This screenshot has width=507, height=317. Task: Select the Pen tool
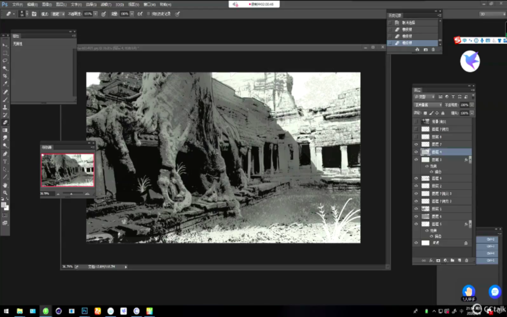[5, 154]
